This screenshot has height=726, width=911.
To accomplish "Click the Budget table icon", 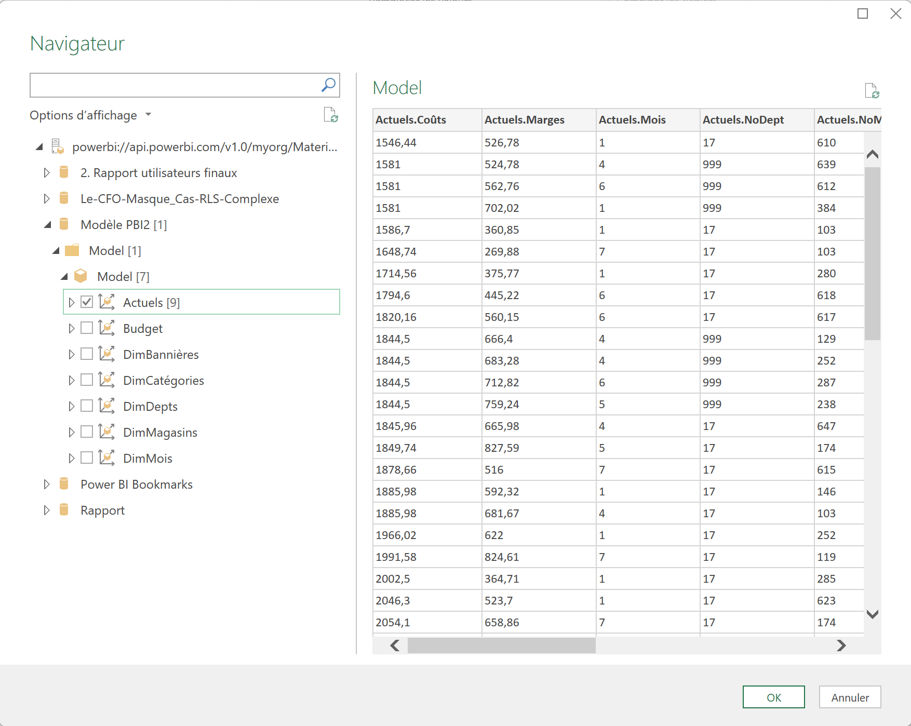I will click(x=106, y=328).
